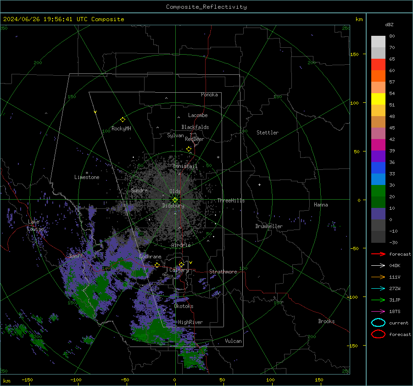Click the RedDeer city label

click(195, 139)
